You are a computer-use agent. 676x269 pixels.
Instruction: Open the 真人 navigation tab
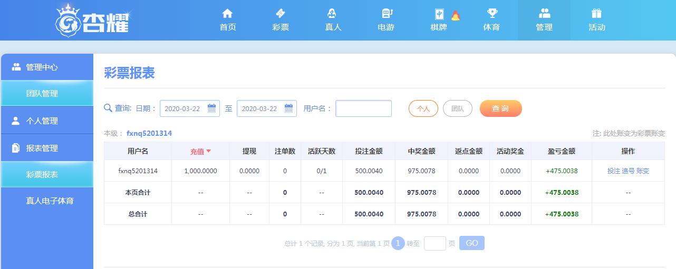[x=333, y=20]
